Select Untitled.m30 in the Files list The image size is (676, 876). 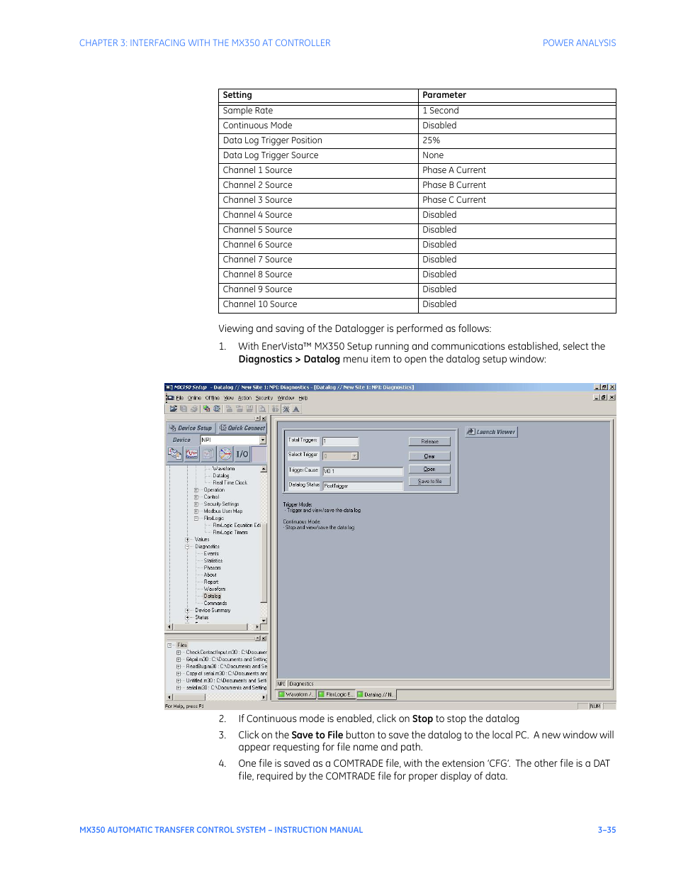227,681
